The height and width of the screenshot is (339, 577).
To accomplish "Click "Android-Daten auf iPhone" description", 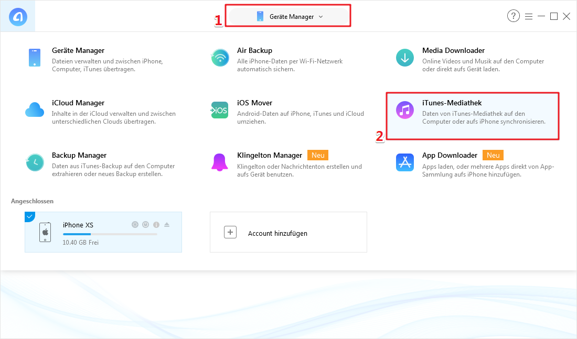I will 300,118.
